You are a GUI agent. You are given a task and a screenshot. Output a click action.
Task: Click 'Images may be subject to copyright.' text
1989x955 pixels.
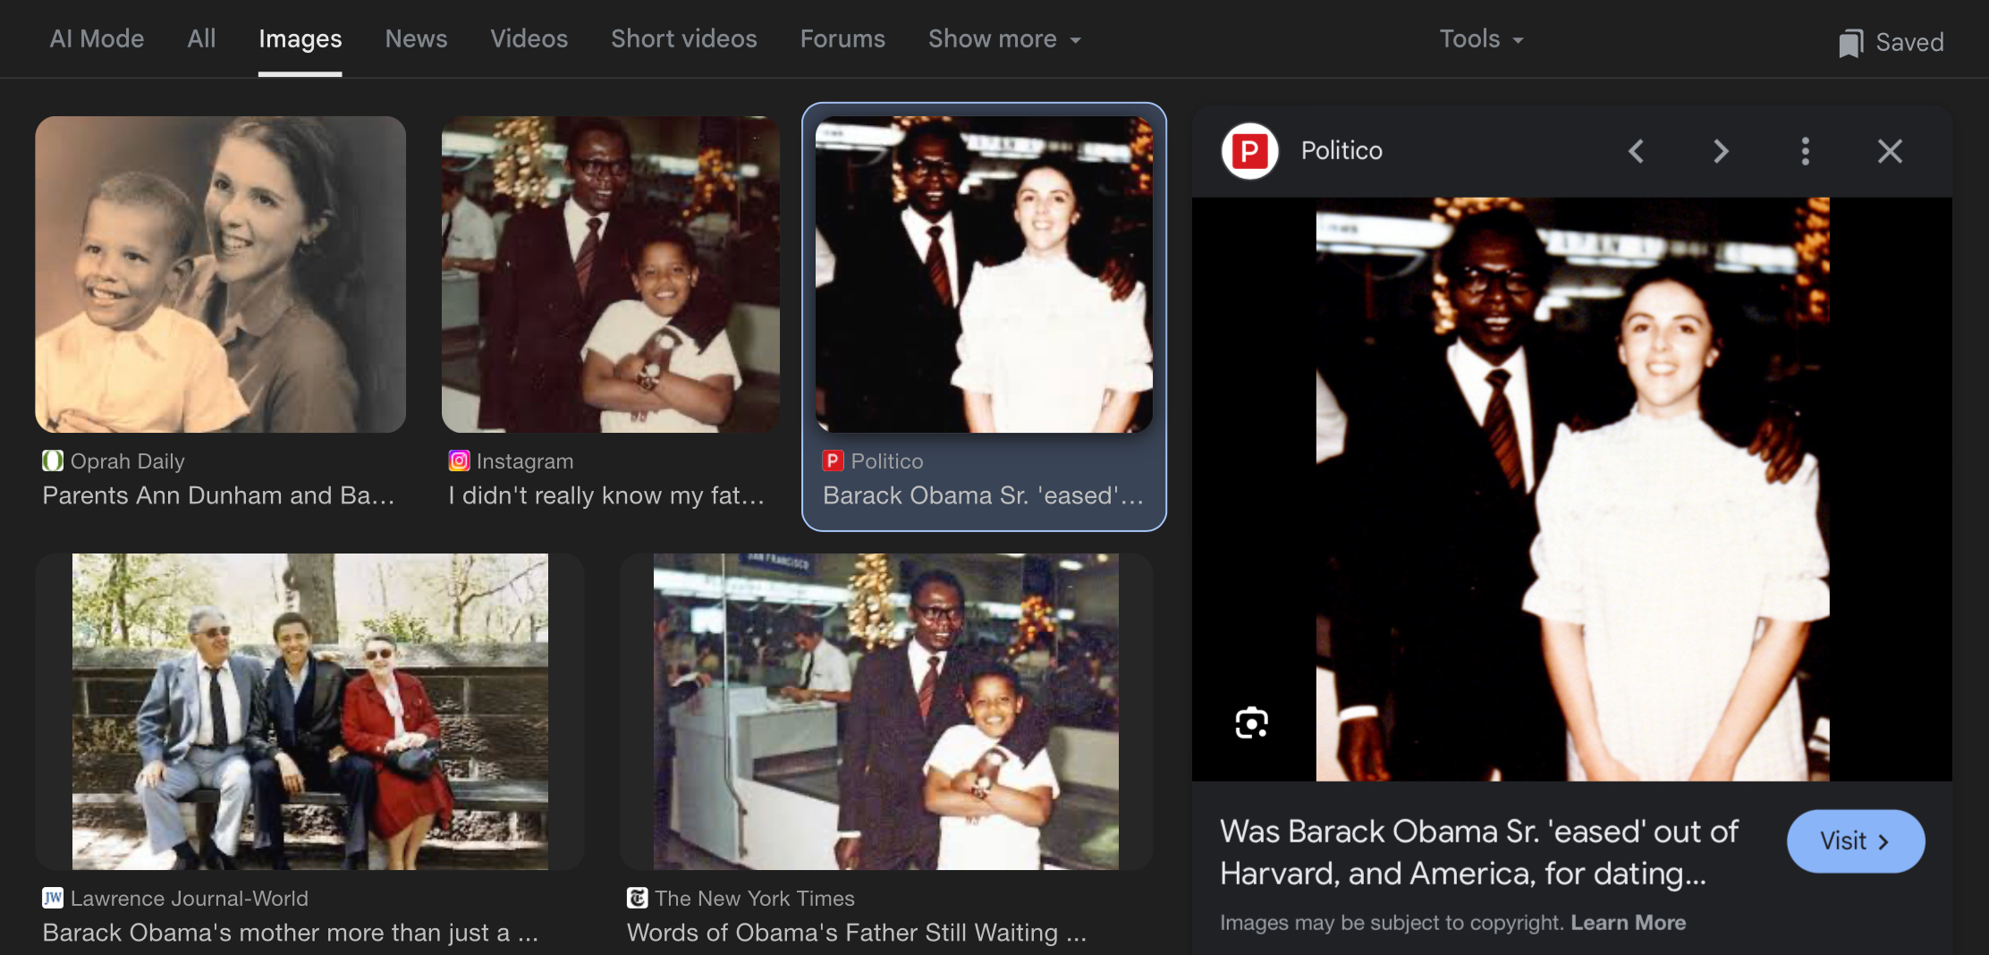[1392, 923]
